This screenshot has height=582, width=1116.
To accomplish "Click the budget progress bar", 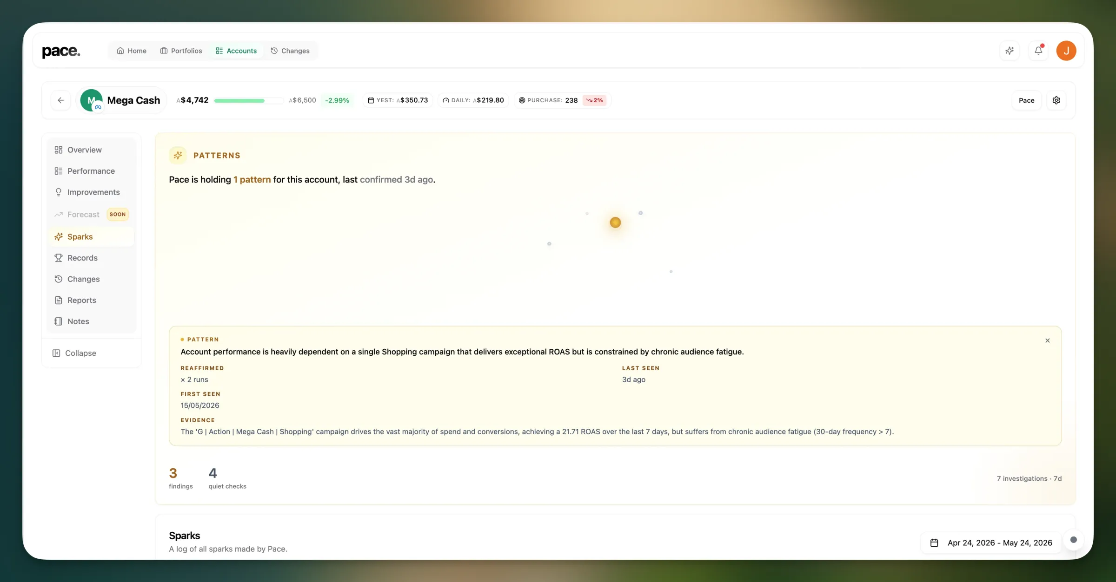I will click(x=249, y=100).
